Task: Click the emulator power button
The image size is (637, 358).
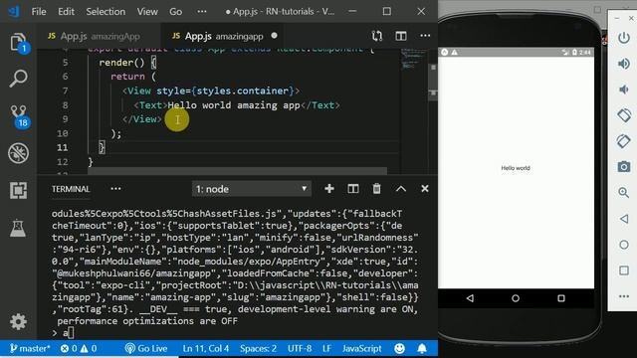Action: [x=624, y=38]
